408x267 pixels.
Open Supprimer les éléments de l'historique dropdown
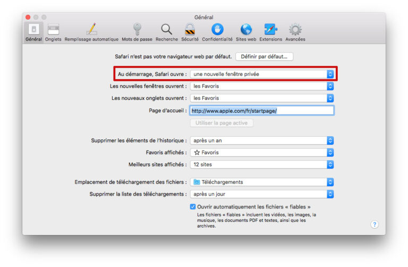[262, 140]
